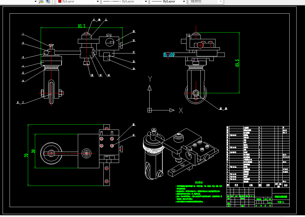Expand the color control dropdown arrow

point(98,1)
